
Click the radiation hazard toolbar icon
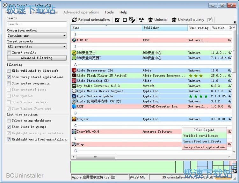coord(141,20)
